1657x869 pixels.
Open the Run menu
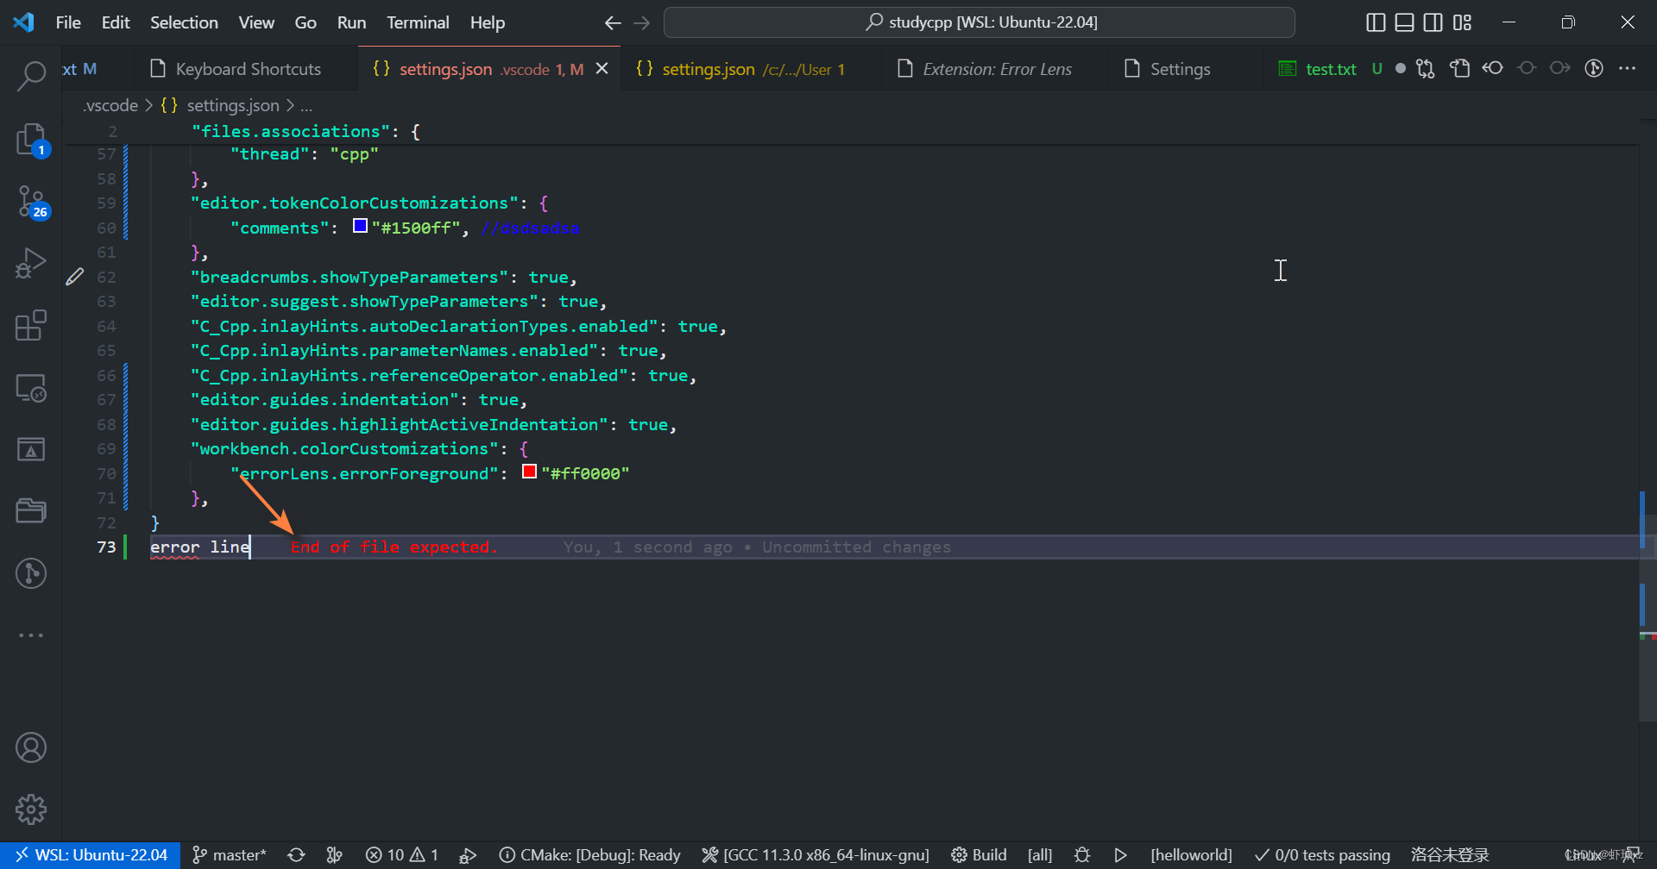coord(351,22)
